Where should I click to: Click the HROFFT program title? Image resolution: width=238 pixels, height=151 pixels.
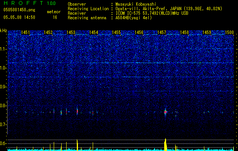point(23,3)
